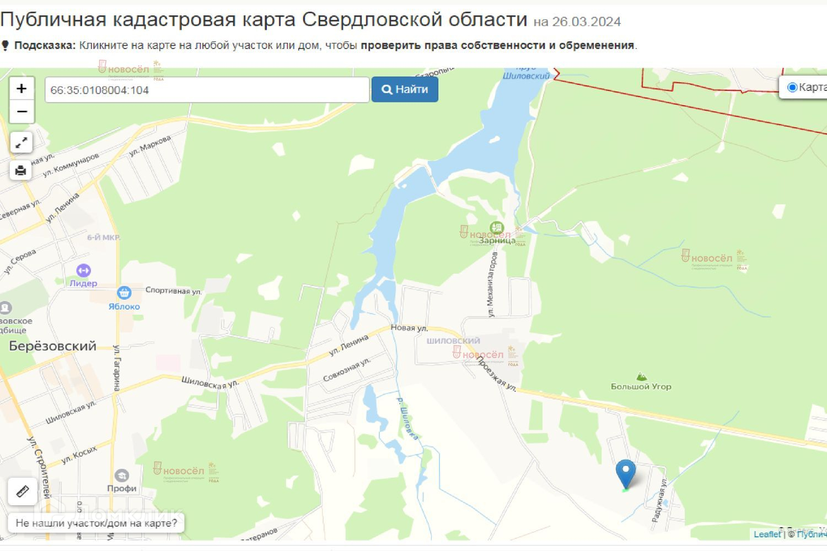Image resolution: width=827 pixels, height=551 pixels.
Task: Open the ruler measurement tool
Action: coord(23,491)
